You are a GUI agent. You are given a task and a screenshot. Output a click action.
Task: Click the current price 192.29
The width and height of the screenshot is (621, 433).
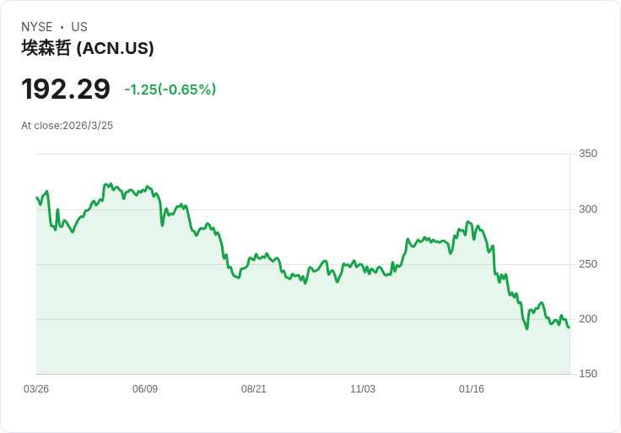coord(66,89)
